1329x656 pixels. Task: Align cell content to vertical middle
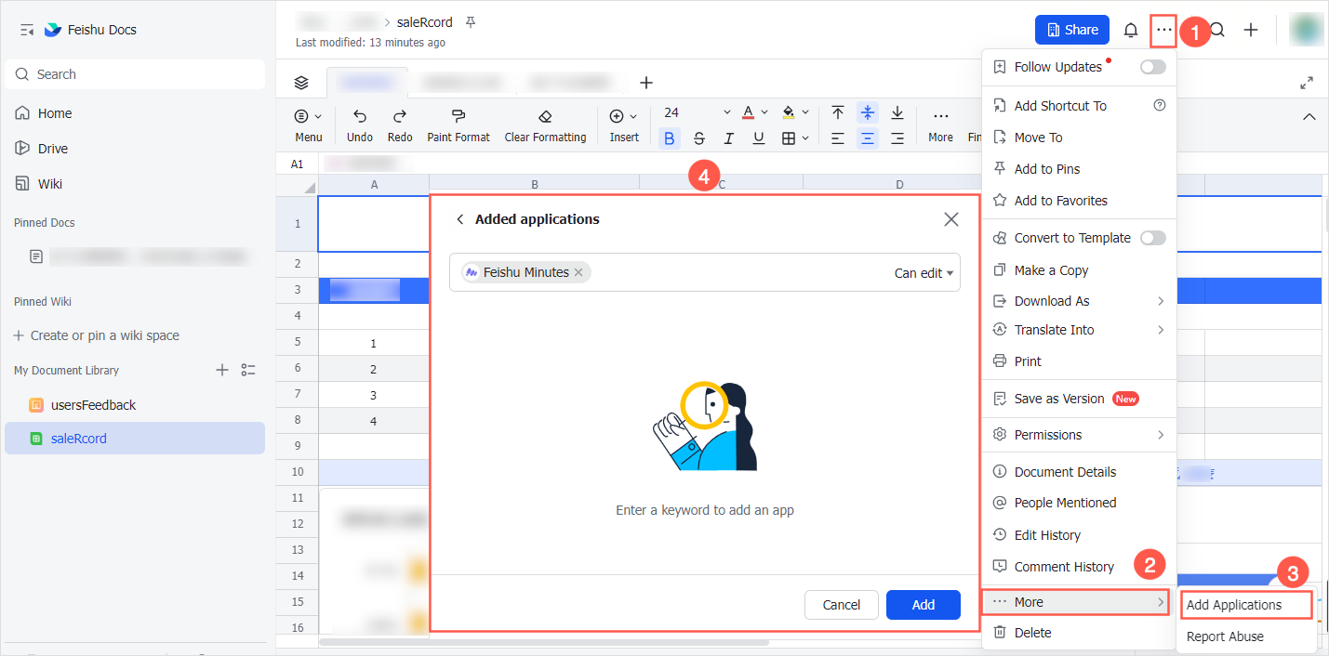868,112
